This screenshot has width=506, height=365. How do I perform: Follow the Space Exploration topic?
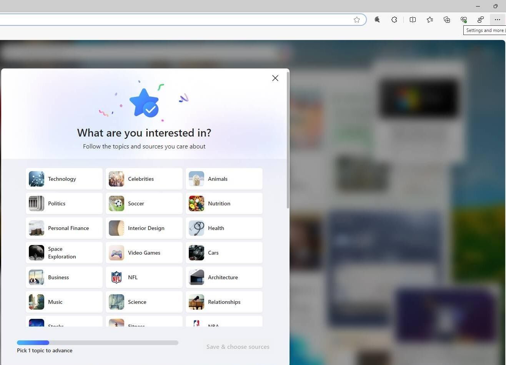click(x=64, y=253)
